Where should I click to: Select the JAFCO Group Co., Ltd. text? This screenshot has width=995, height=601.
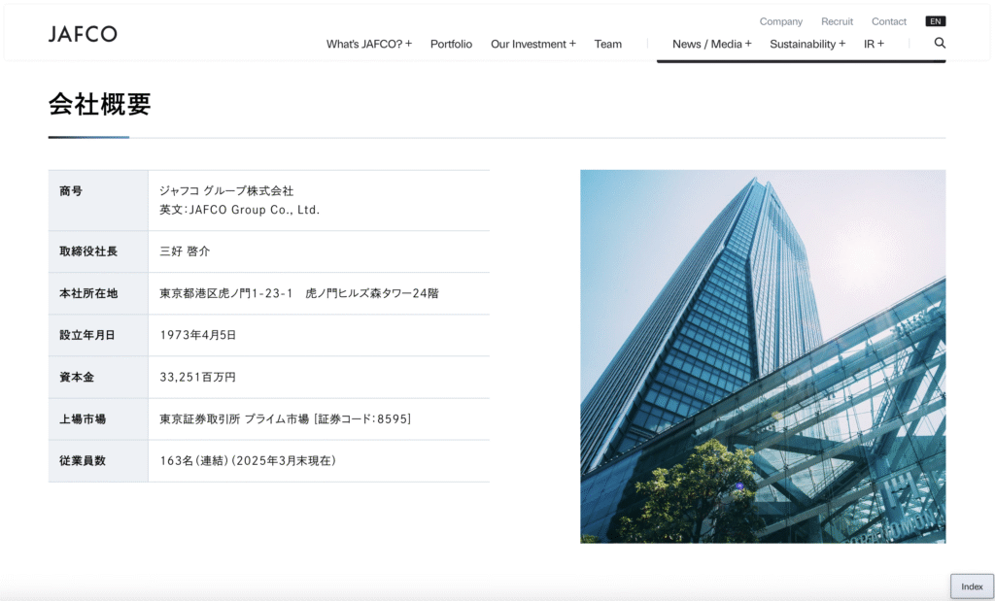(x=255, y=210)
